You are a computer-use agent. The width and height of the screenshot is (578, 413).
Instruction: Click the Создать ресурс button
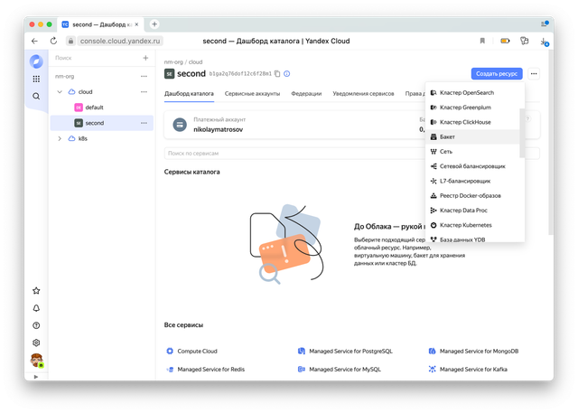pos(496,74)
